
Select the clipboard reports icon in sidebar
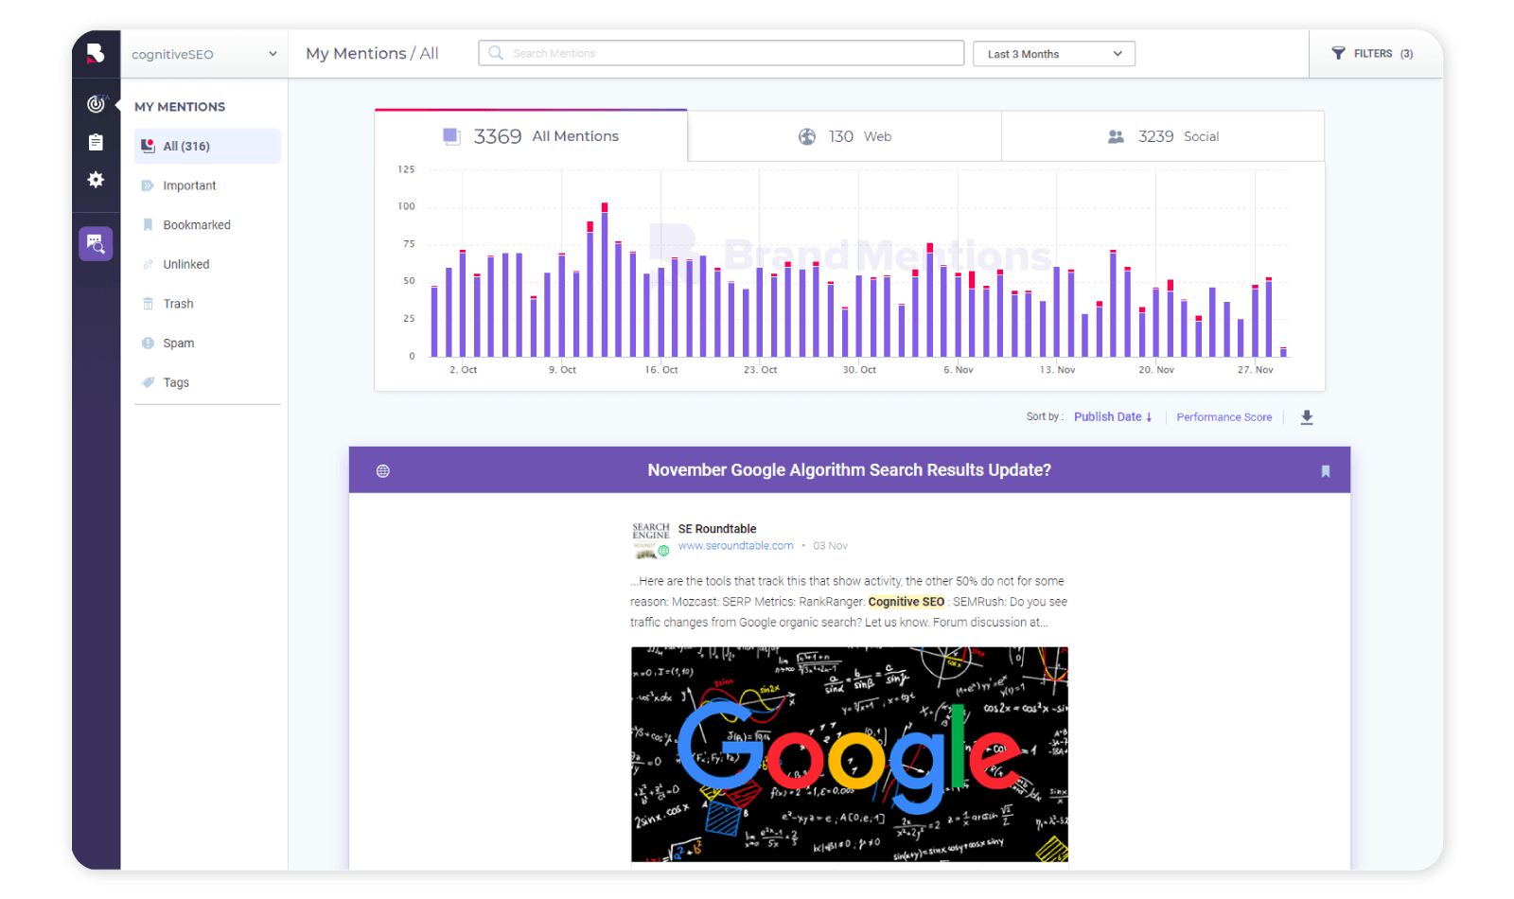96,141
